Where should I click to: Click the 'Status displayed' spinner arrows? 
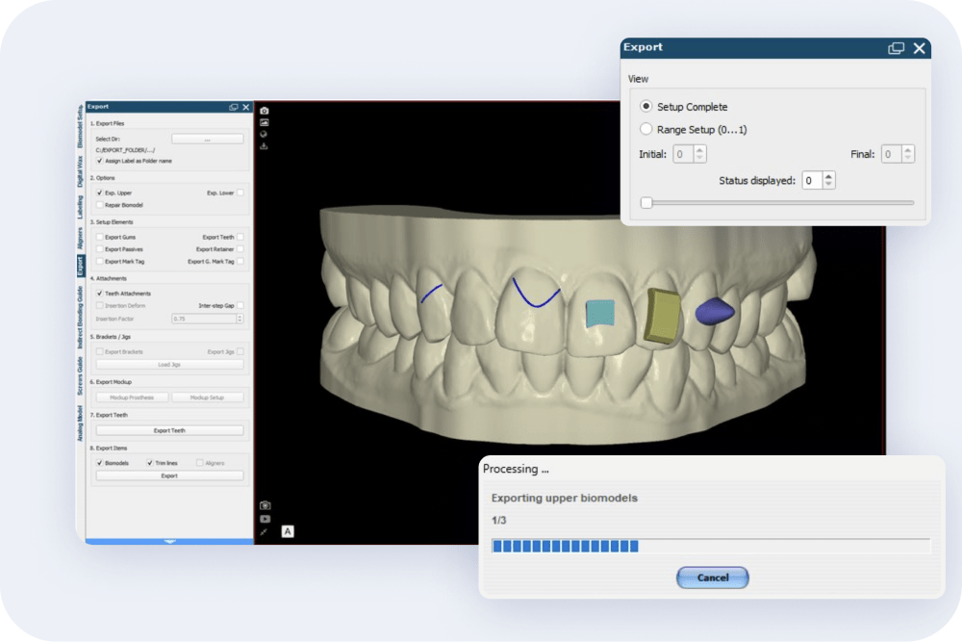[x=829, y=180]
